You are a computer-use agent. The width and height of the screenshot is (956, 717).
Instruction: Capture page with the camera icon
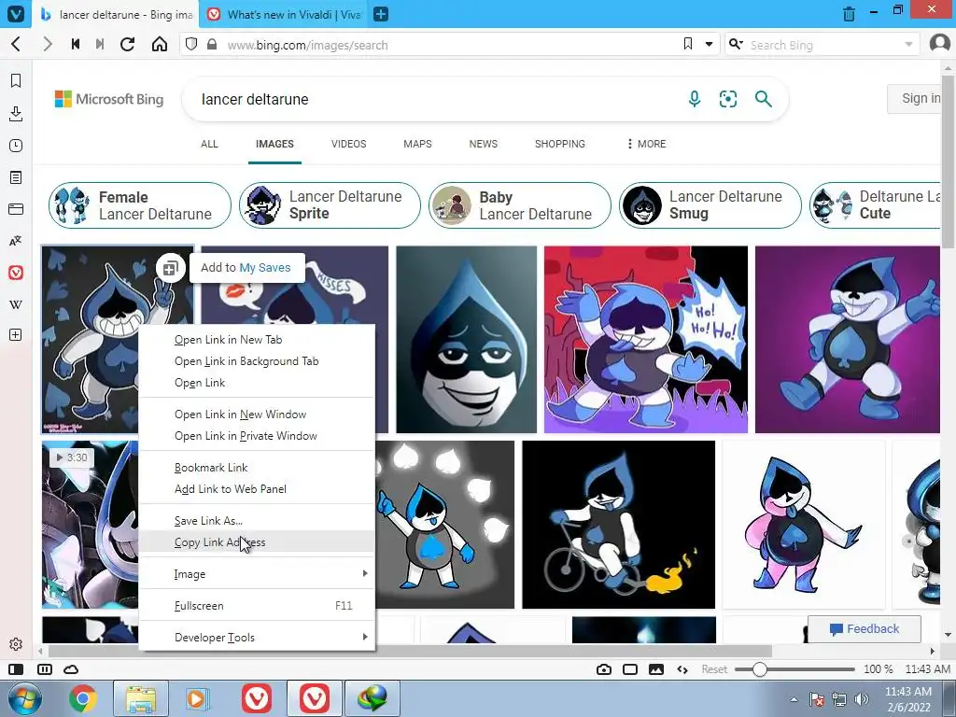604,669
